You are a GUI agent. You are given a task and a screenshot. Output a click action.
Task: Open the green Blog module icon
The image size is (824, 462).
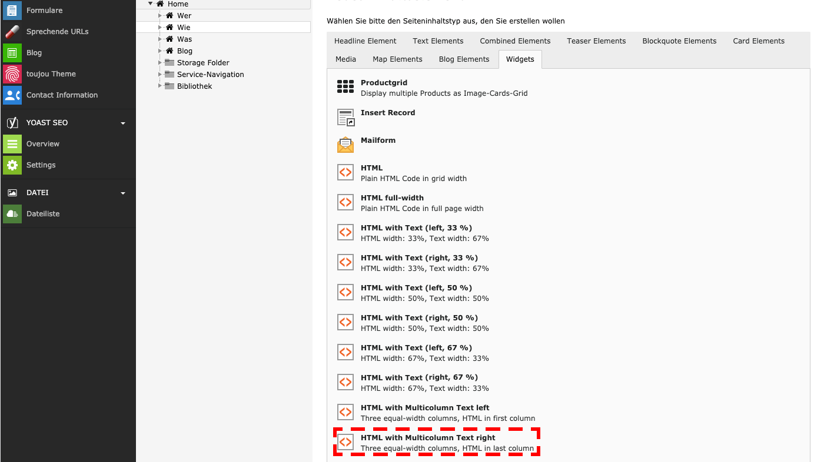click(x=12, y=53)
